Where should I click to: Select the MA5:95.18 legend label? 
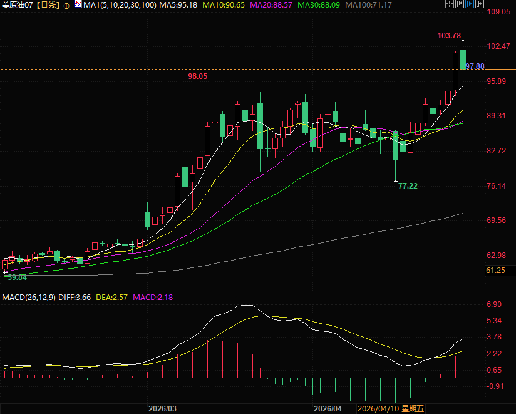pos(179,5)
